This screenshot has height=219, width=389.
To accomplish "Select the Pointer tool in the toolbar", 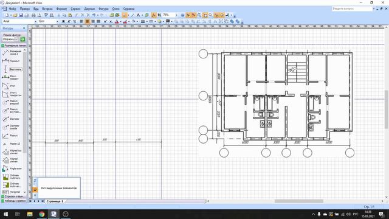I will pos(124,15).
